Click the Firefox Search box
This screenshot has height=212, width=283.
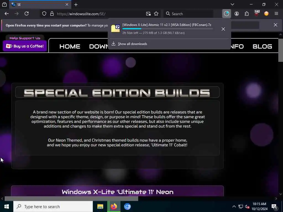(x=188, y=14)
